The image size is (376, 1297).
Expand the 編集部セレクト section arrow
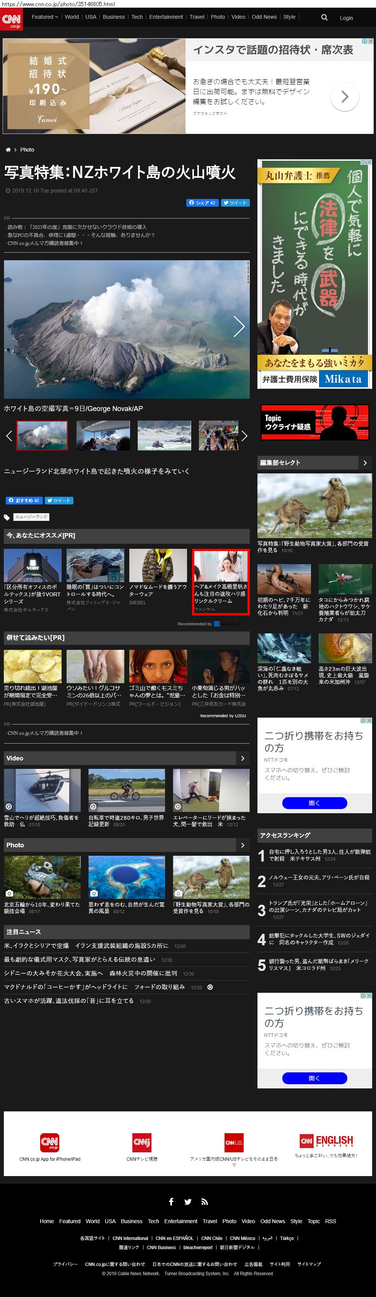[365, 463]
